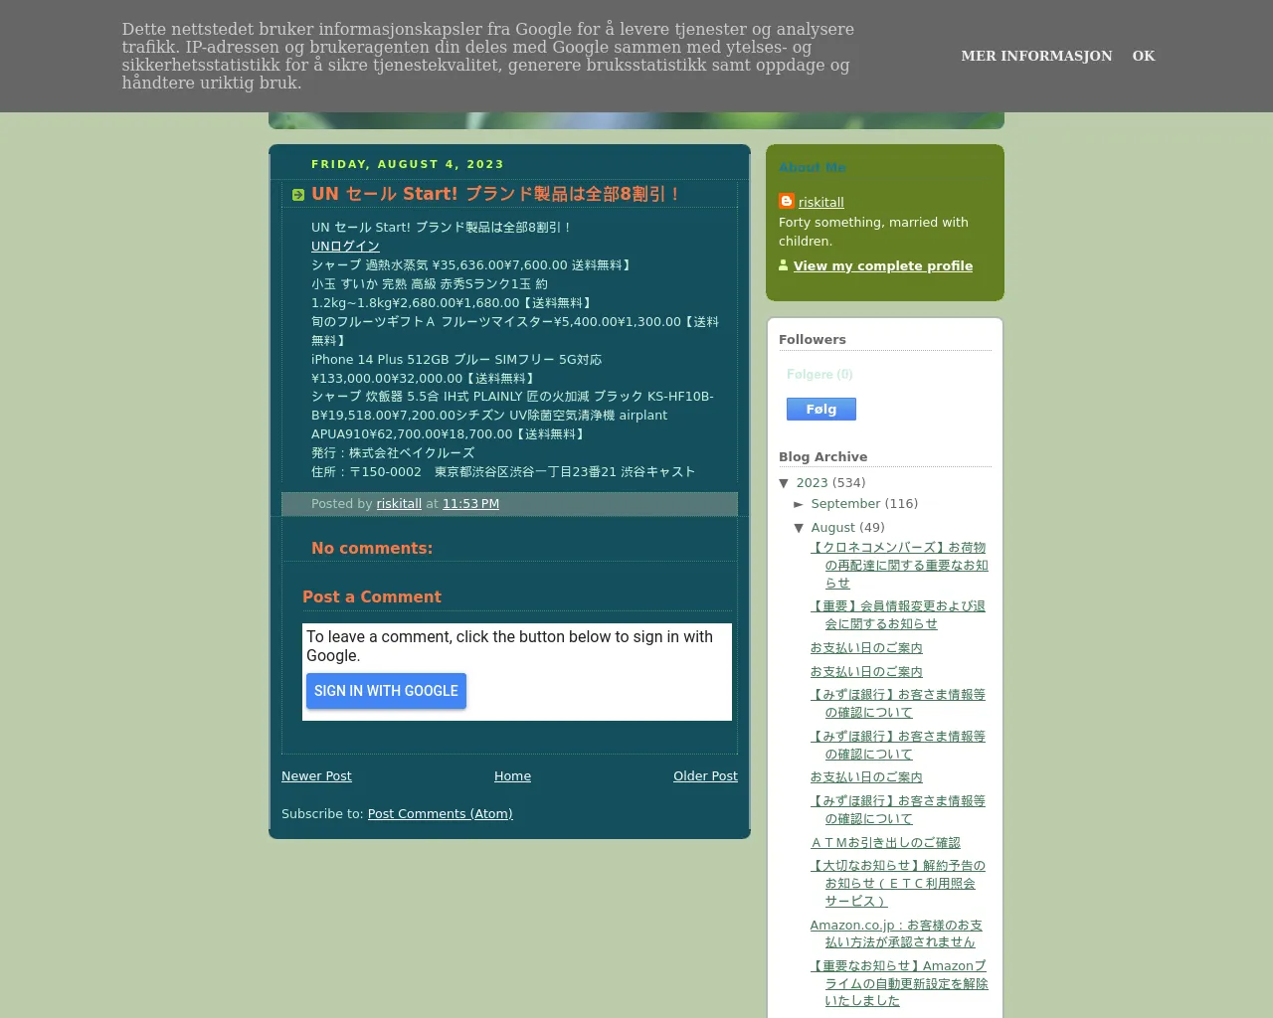Collapse the August archive month
This screenshot has width=1273, height=1018.
pos(799,528)
